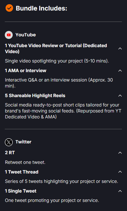Collapse the YouTube Video Review or Tutorial item

120,49
